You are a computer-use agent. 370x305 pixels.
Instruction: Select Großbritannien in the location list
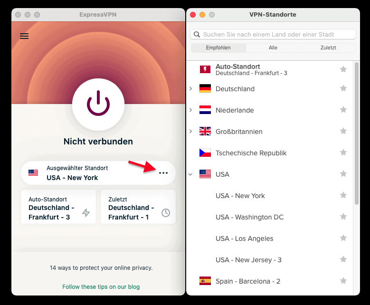(x=270, y=132)
